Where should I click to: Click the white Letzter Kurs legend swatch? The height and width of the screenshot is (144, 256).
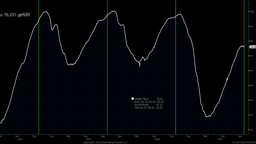point(133,99)
